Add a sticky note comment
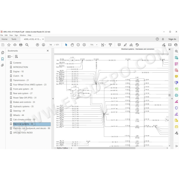This screenshot has height=179, width=179. click(x=119, y=45)
